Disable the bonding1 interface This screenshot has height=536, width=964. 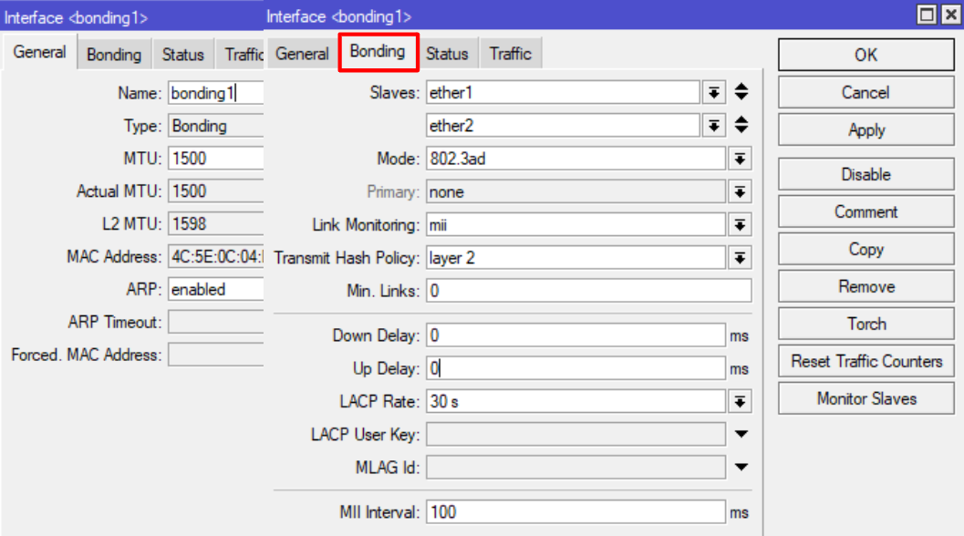tap(865, 174)
